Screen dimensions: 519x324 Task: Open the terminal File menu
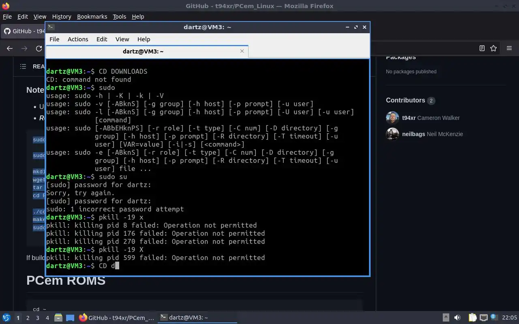(54, 39)
